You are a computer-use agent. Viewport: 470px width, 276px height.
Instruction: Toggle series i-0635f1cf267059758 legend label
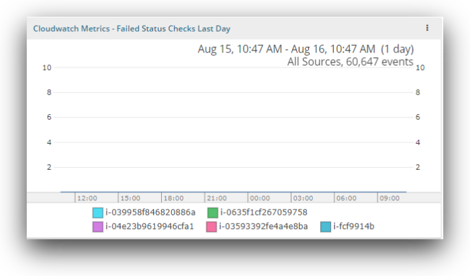coord(264,213)
